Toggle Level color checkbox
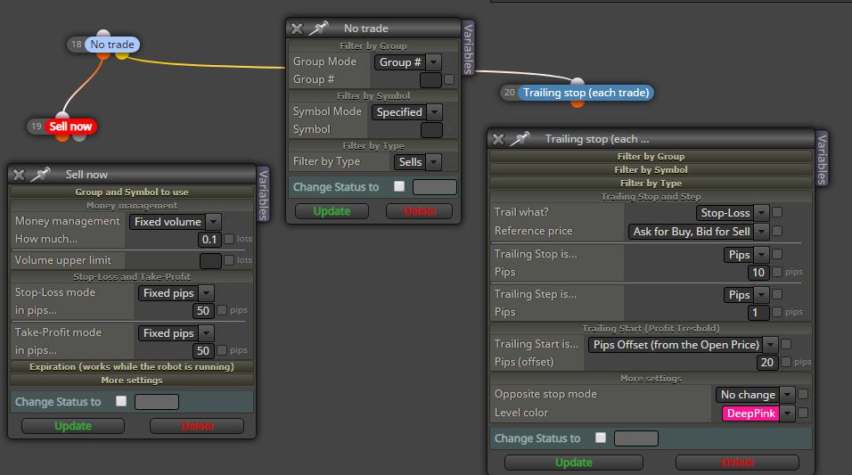The height and width of the screenshot is (475, 852). (x=803, y=413)
